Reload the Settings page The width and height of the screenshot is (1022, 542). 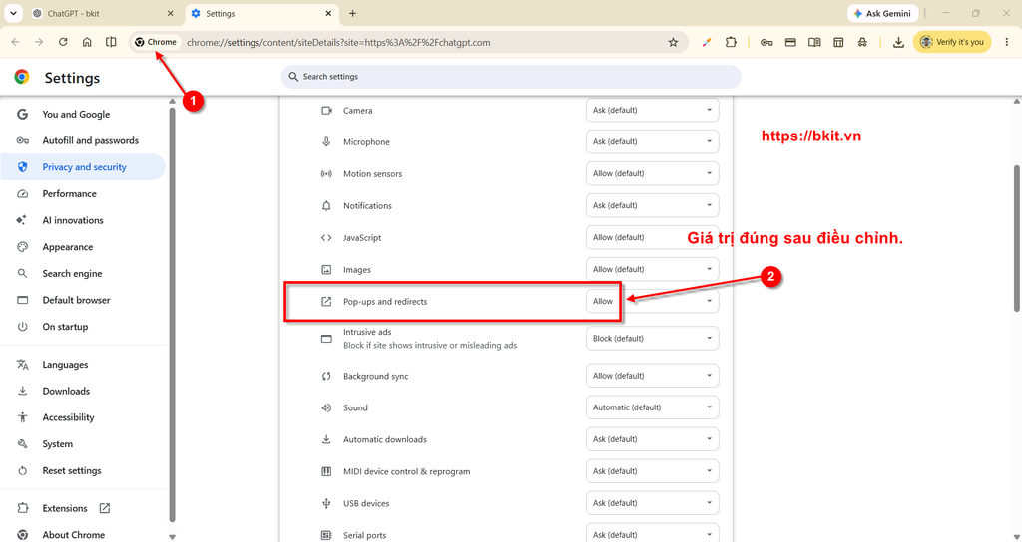63,42
